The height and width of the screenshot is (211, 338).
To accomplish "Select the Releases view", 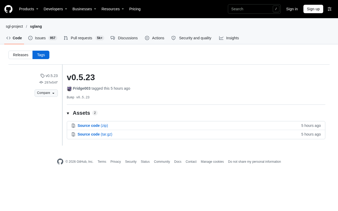I will (x=21, y=55).
